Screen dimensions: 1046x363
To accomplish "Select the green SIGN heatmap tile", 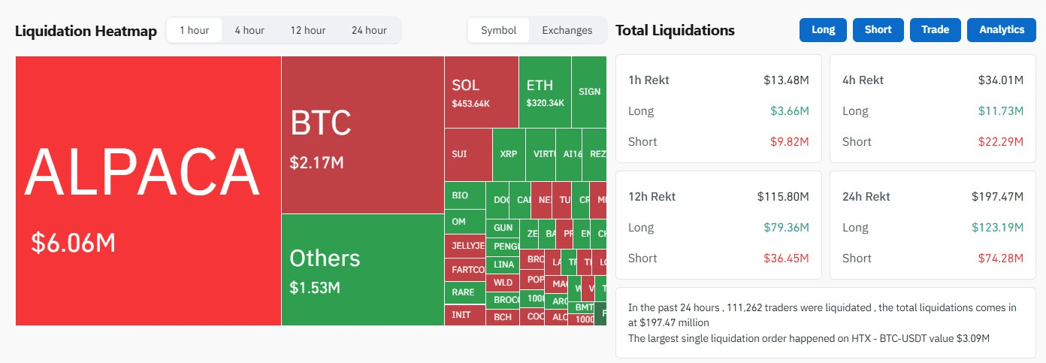I will (589, 92).
